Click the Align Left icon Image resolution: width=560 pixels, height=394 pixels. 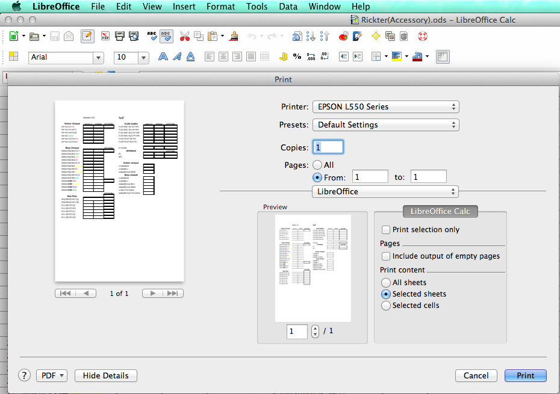(210, 57)
